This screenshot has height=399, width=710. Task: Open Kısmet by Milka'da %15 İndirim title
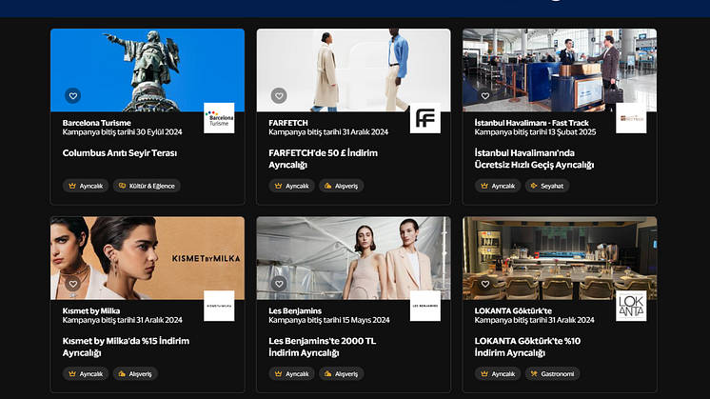point(126,347)
